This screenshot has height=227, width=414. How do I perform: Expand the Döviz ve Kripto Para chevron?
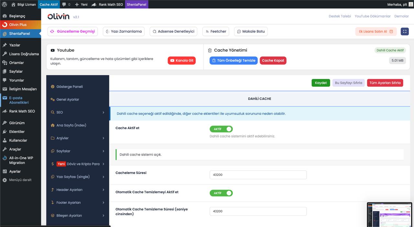[x=103, y=164]
